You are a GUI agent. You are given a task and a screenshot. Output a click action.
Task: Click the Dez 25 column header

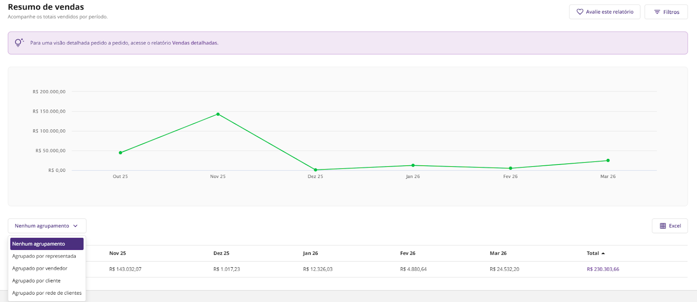pos(221,253)
